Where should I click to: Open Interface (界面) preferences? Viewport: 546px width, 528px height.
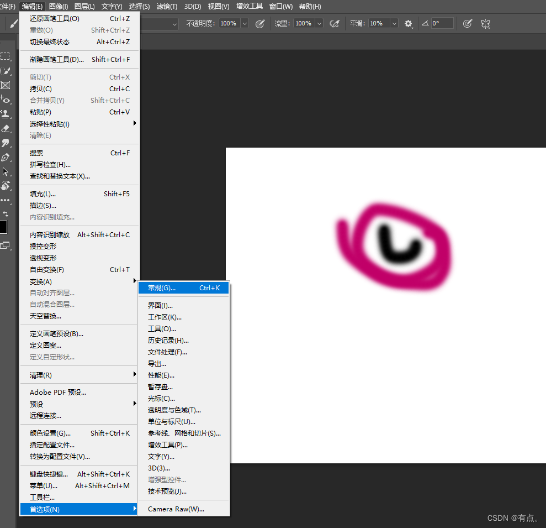[x=183, y=306]
